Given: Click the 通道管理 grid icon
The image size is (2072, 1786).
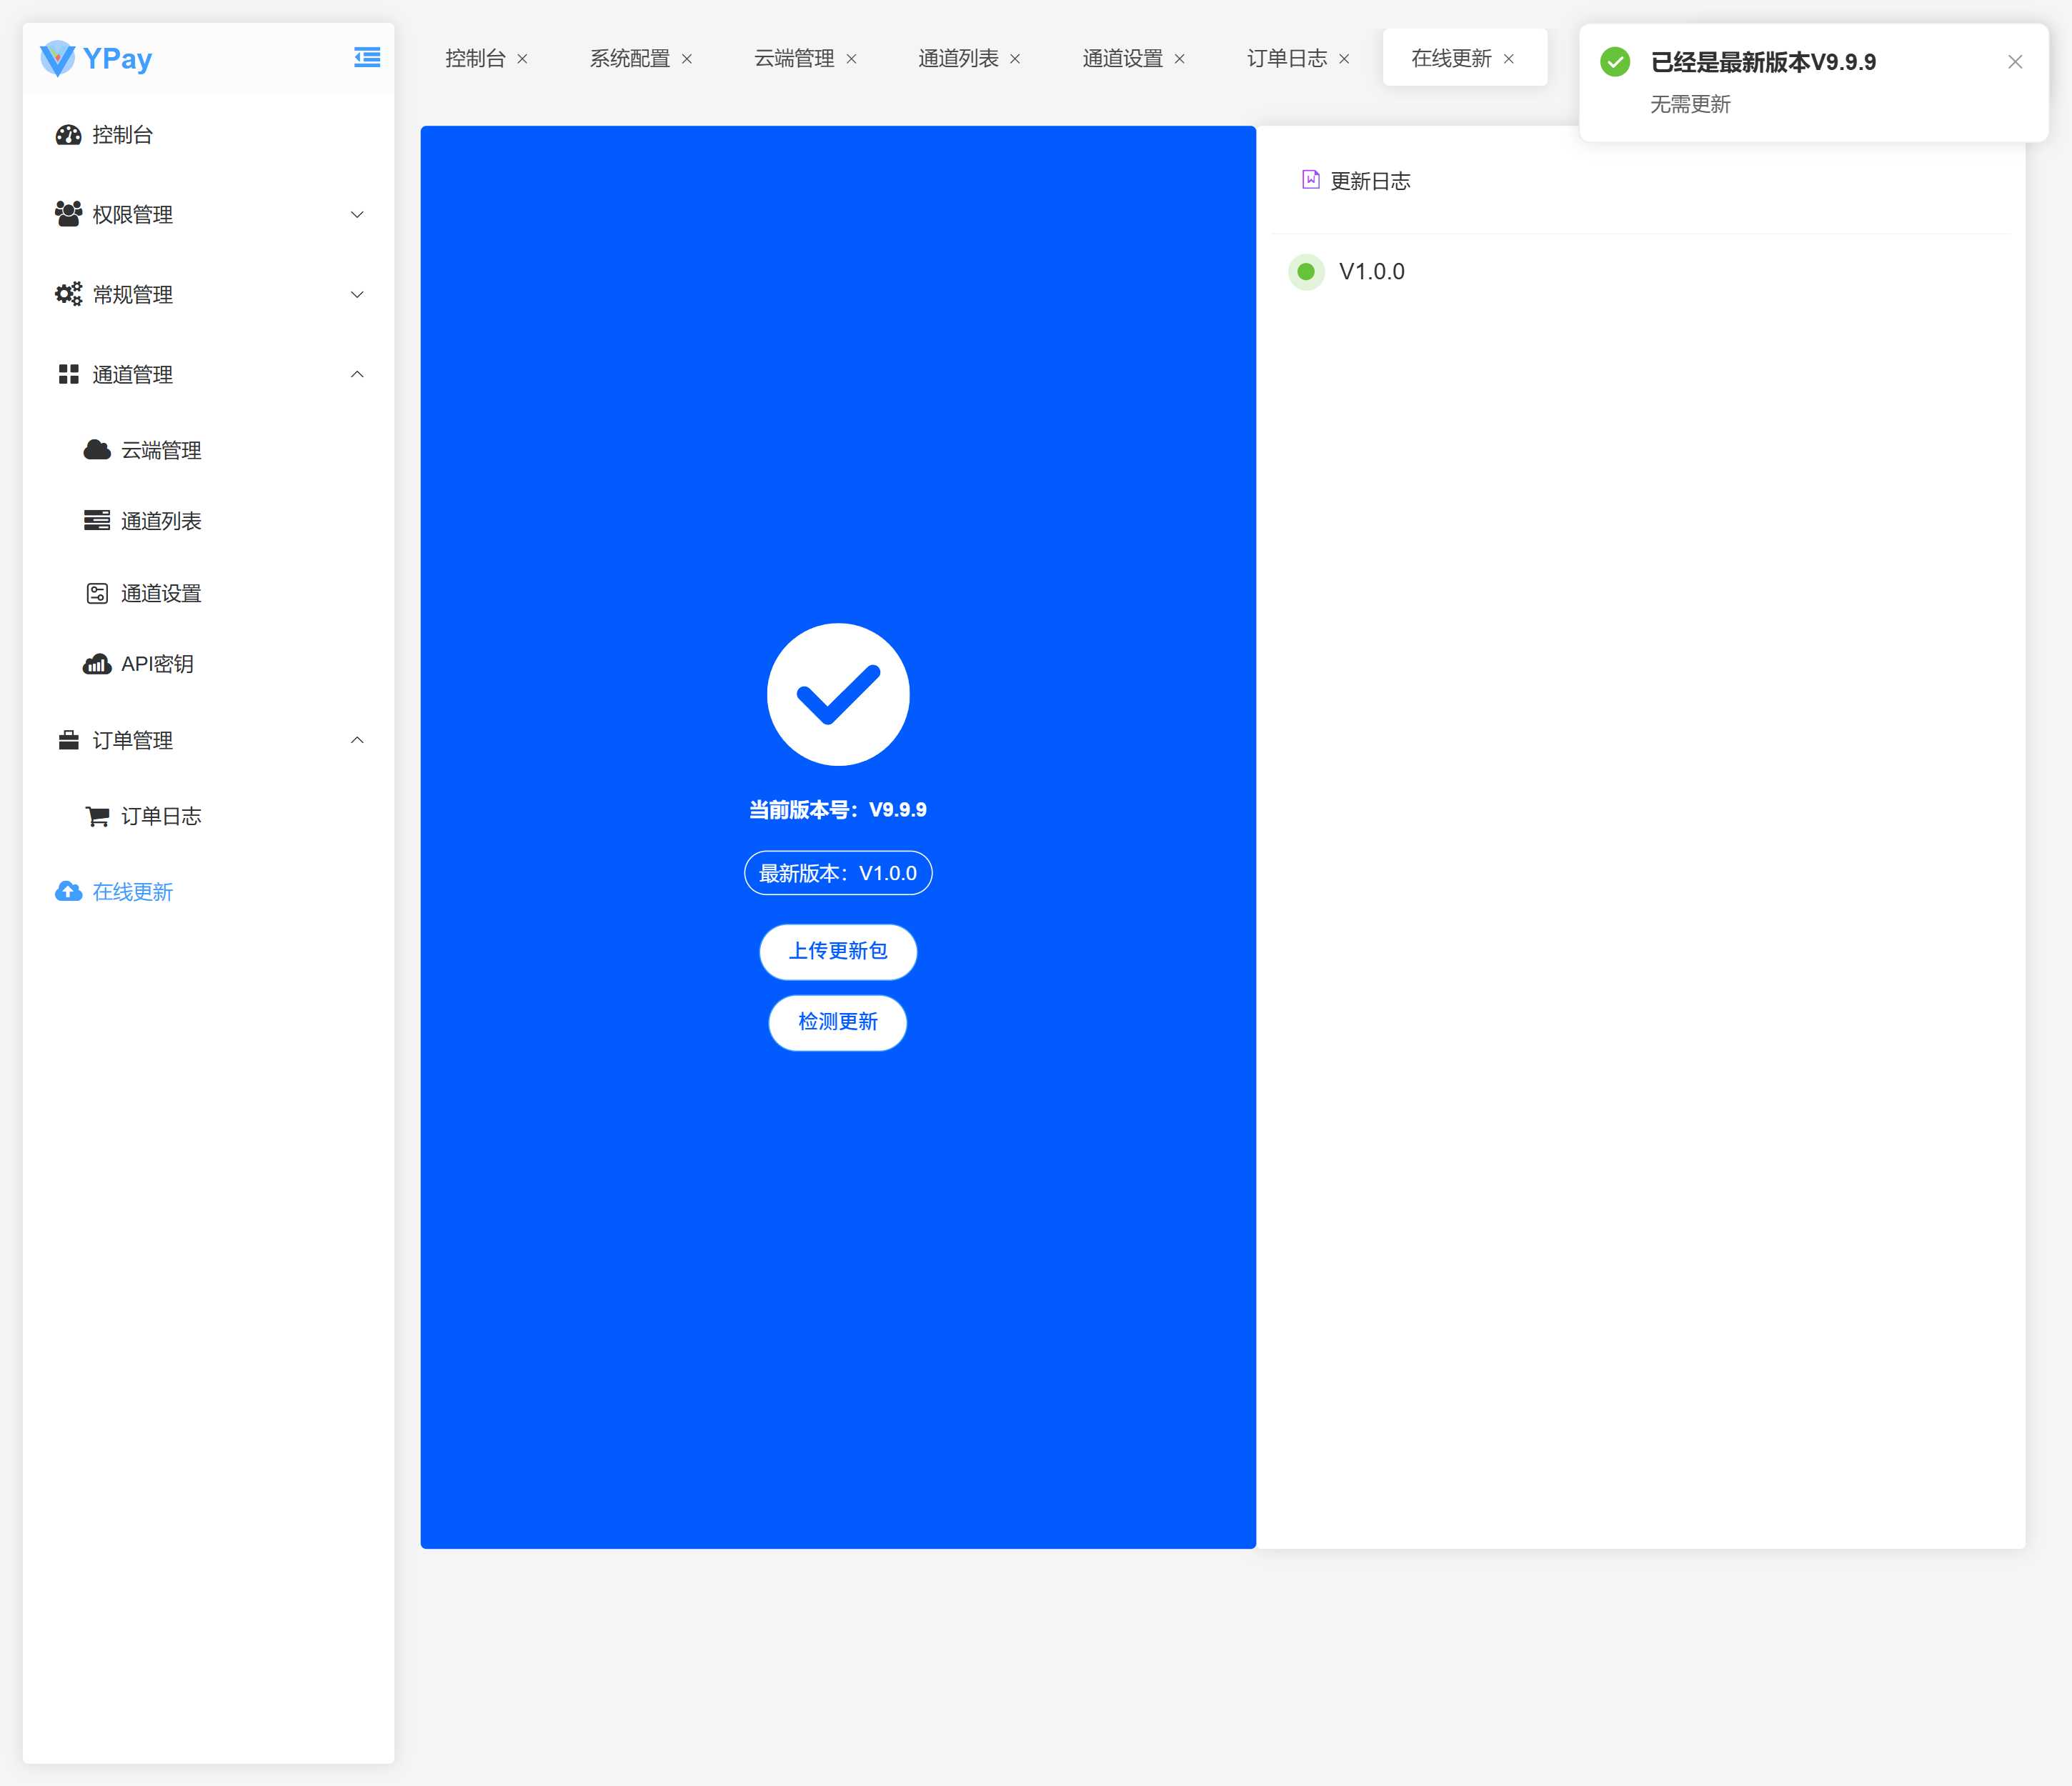Looking at the screenshot, I should pyautogui.click(x=68, y=374).
